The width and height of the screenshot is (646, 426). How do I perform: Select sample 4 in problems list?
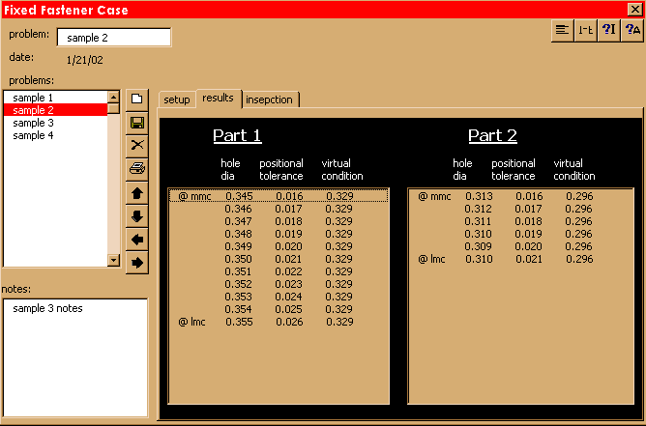[33, 135]
